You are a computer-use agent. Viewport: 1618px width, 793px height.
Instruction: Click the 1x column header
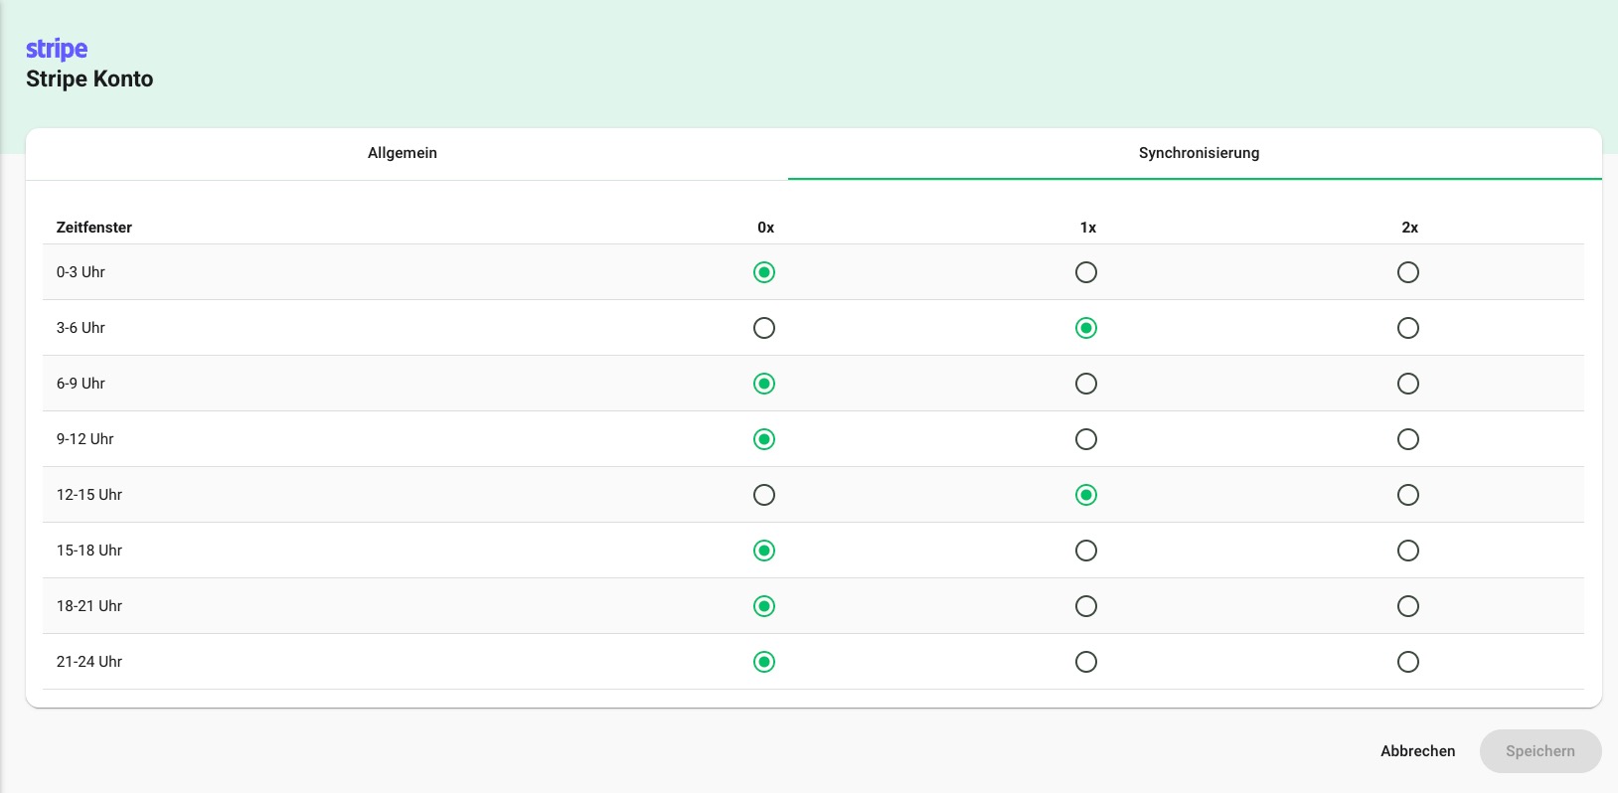[1088, 228]
